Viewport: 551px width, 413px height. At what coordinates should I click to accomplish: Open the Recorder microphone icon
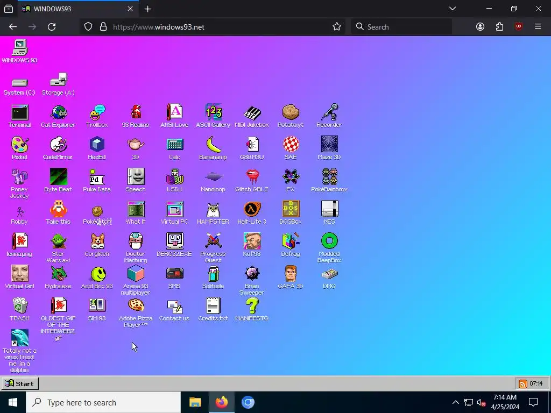[x=329, y=116]
